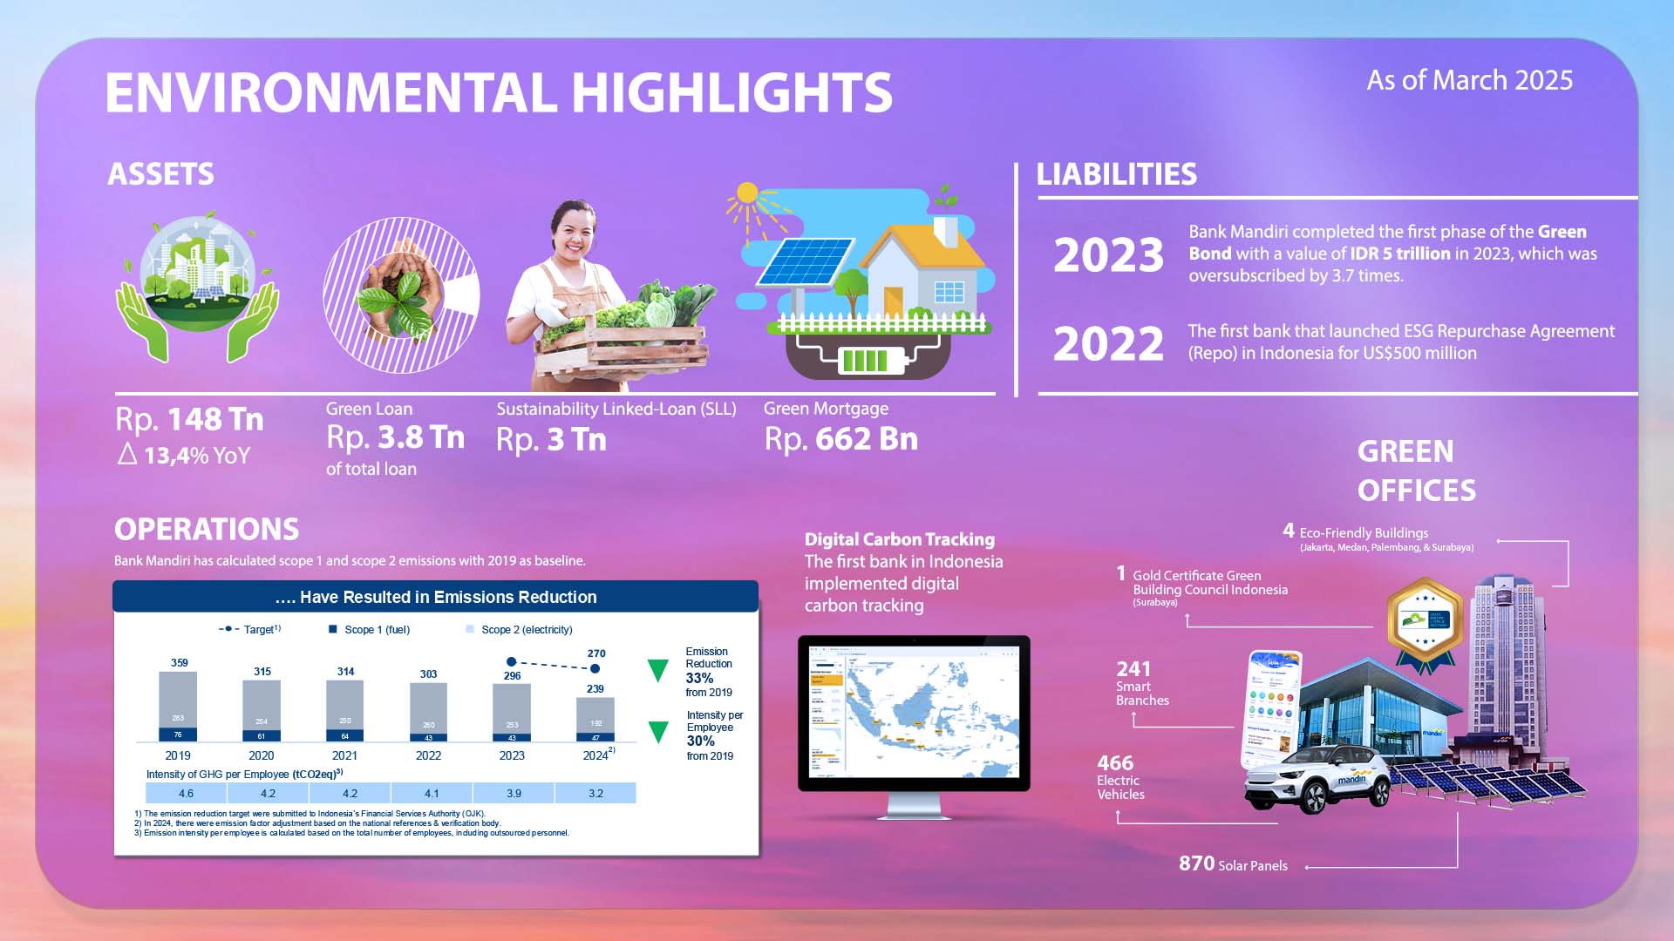Click the green hands holding globe icon
Image resolution: width=1674 pixels, height=941 pixels.
coord(198,286)
